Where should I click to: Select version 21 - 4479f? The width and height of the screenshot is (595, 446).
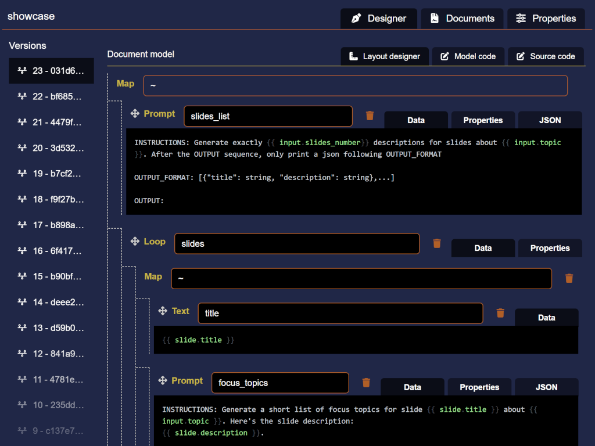point(51,122)
